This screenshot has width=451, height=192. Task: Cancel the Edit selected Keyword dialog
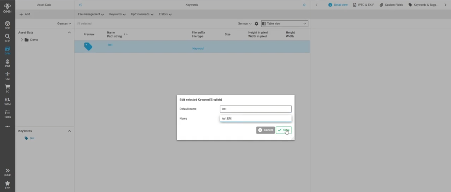(265, 130)
